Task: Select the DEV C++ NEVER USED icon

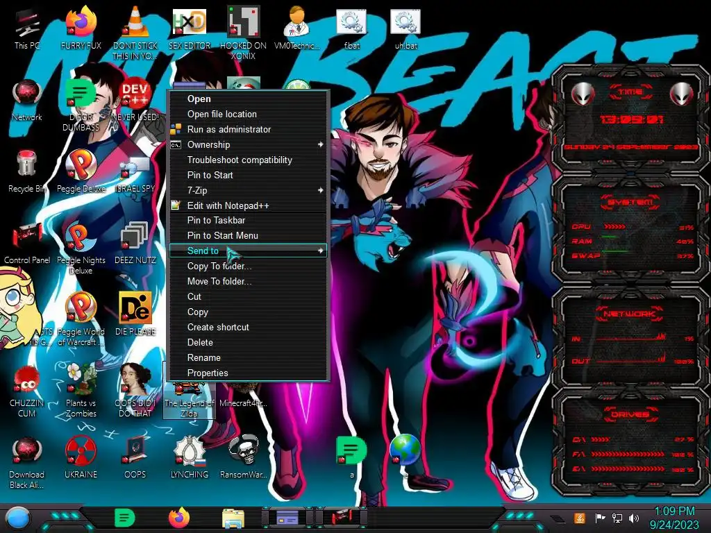Action: click(x=135, y=100)
